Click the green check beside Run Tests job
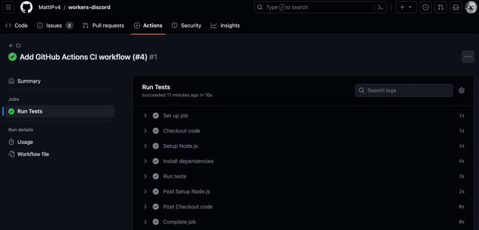 (11, 111)
